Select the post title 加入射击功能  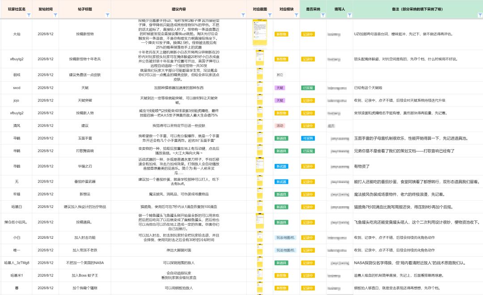(85, 237)
